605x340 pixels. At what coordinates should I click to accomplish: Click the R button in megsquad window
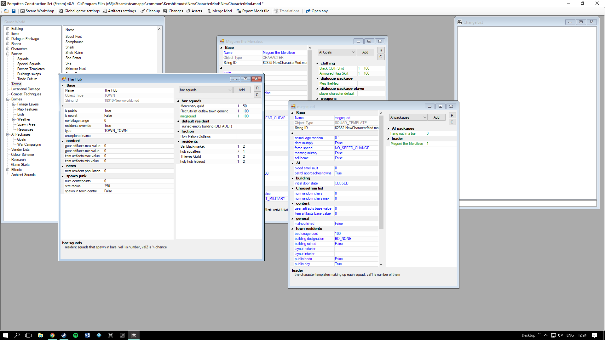(x=452, y=116)
